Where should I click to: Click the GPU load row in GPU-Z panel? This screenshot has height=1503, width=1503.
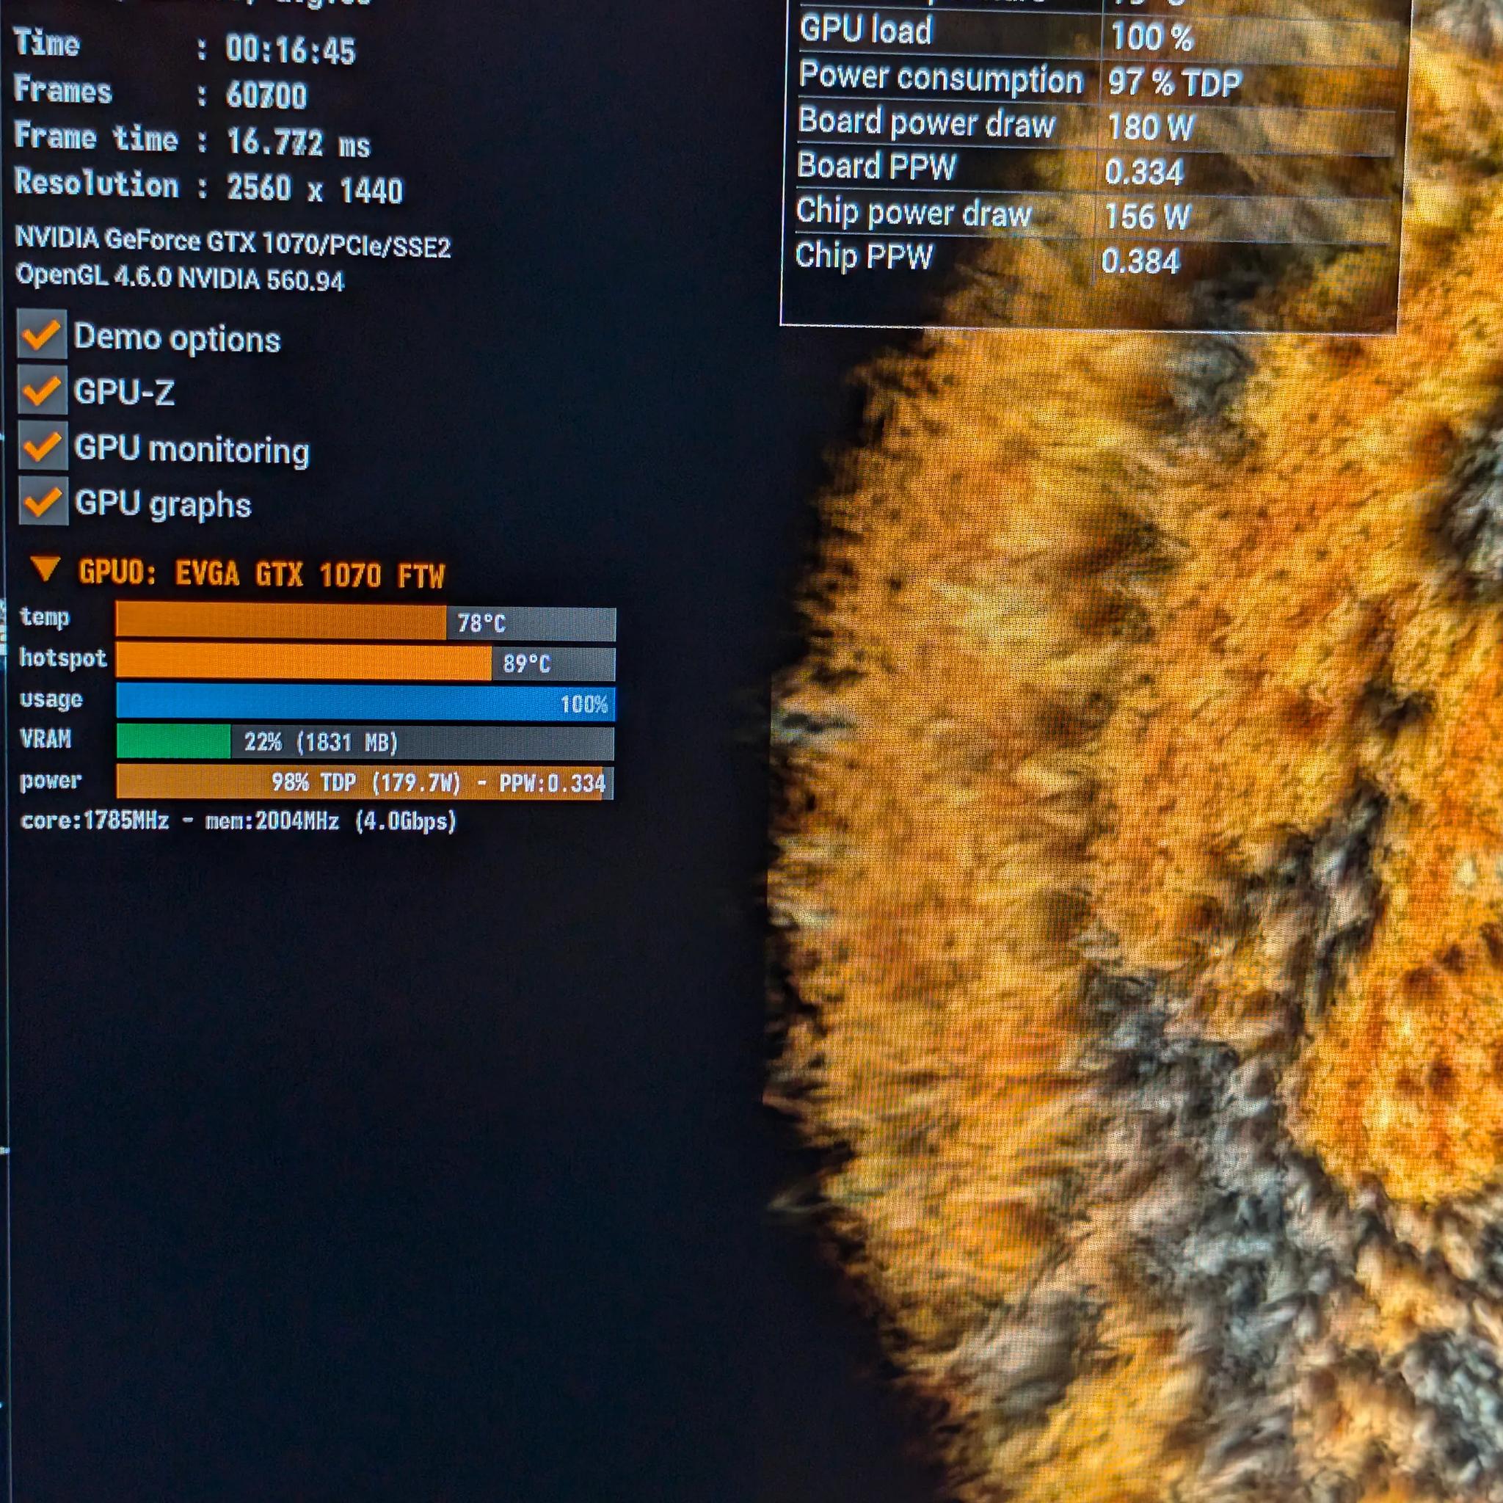pos(1099,34)
